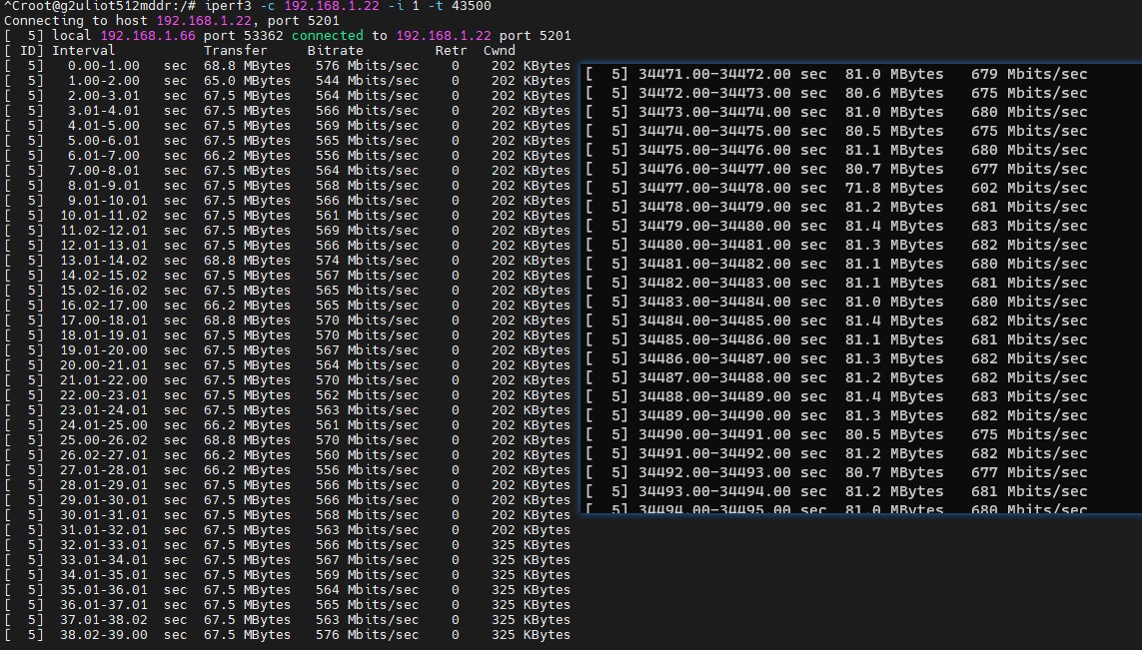The width and height of the screenshot is (1142, 650).
Task: Click the 'Bitrate' column header
Action: pyautogui.click(x=335, y=50)
